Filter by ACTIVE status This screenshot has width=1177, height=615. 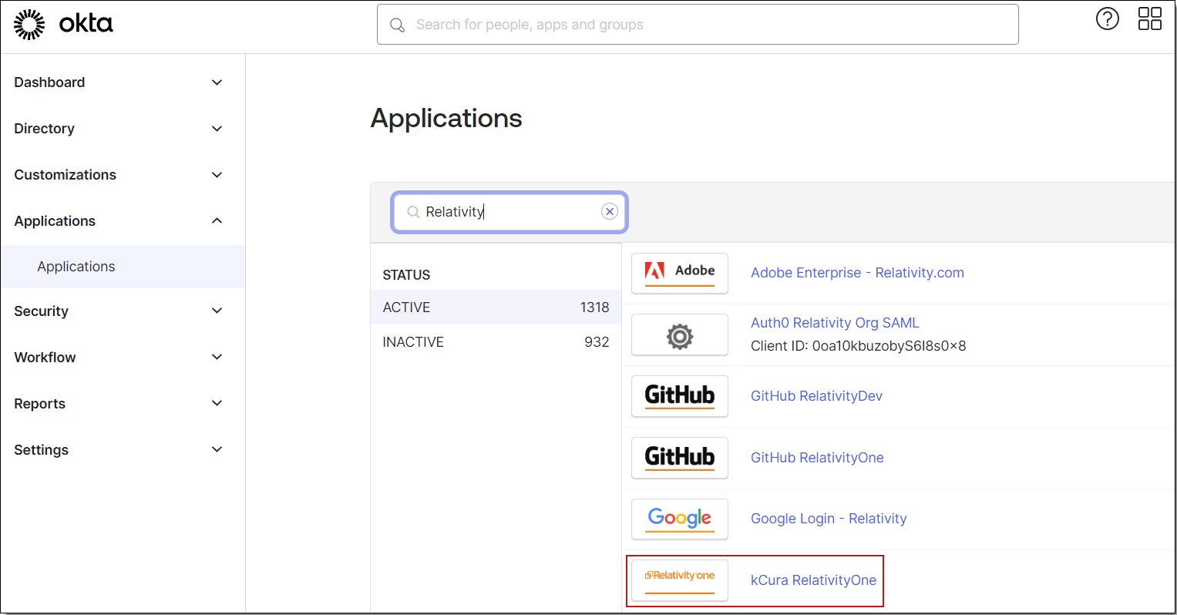(496, 307)
